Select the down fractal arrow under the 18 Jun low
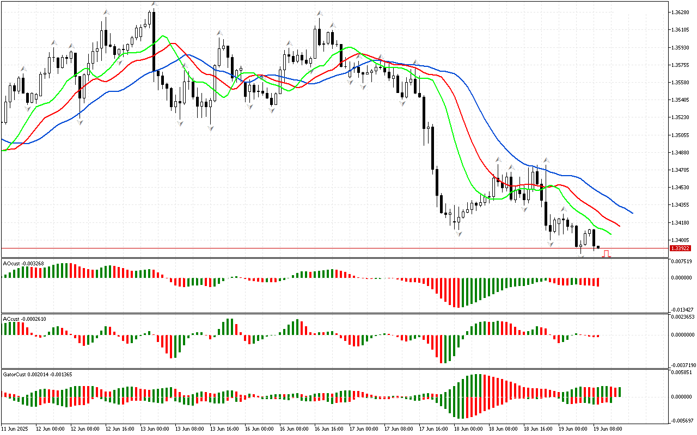Image resolution: width=697 pixels, height=435 pixels. 458,234
